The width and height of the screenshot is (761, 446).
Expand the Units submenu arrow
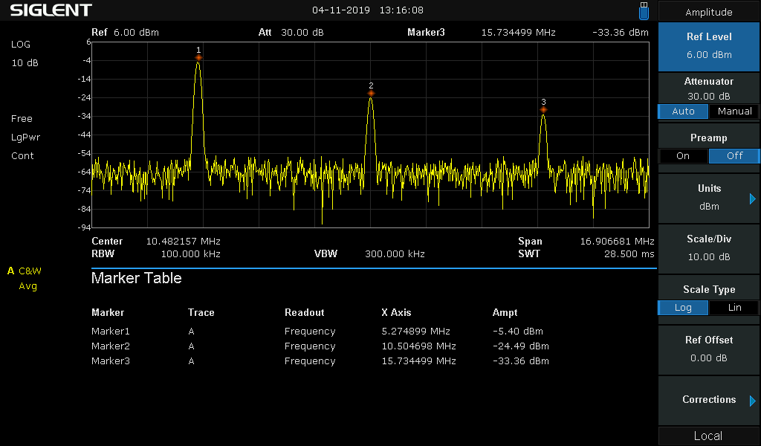point(752,198)
